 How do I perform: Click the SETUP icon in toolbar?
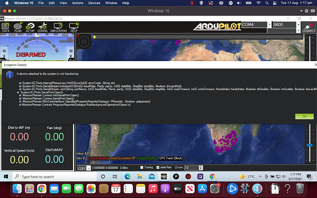(30, 27)
